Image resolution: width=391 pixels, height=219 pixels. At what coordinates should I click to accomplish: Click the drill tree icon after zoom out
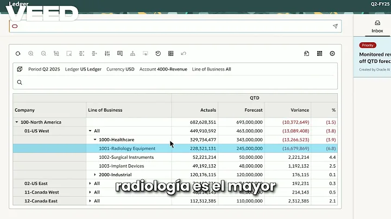tap(56, 54)
